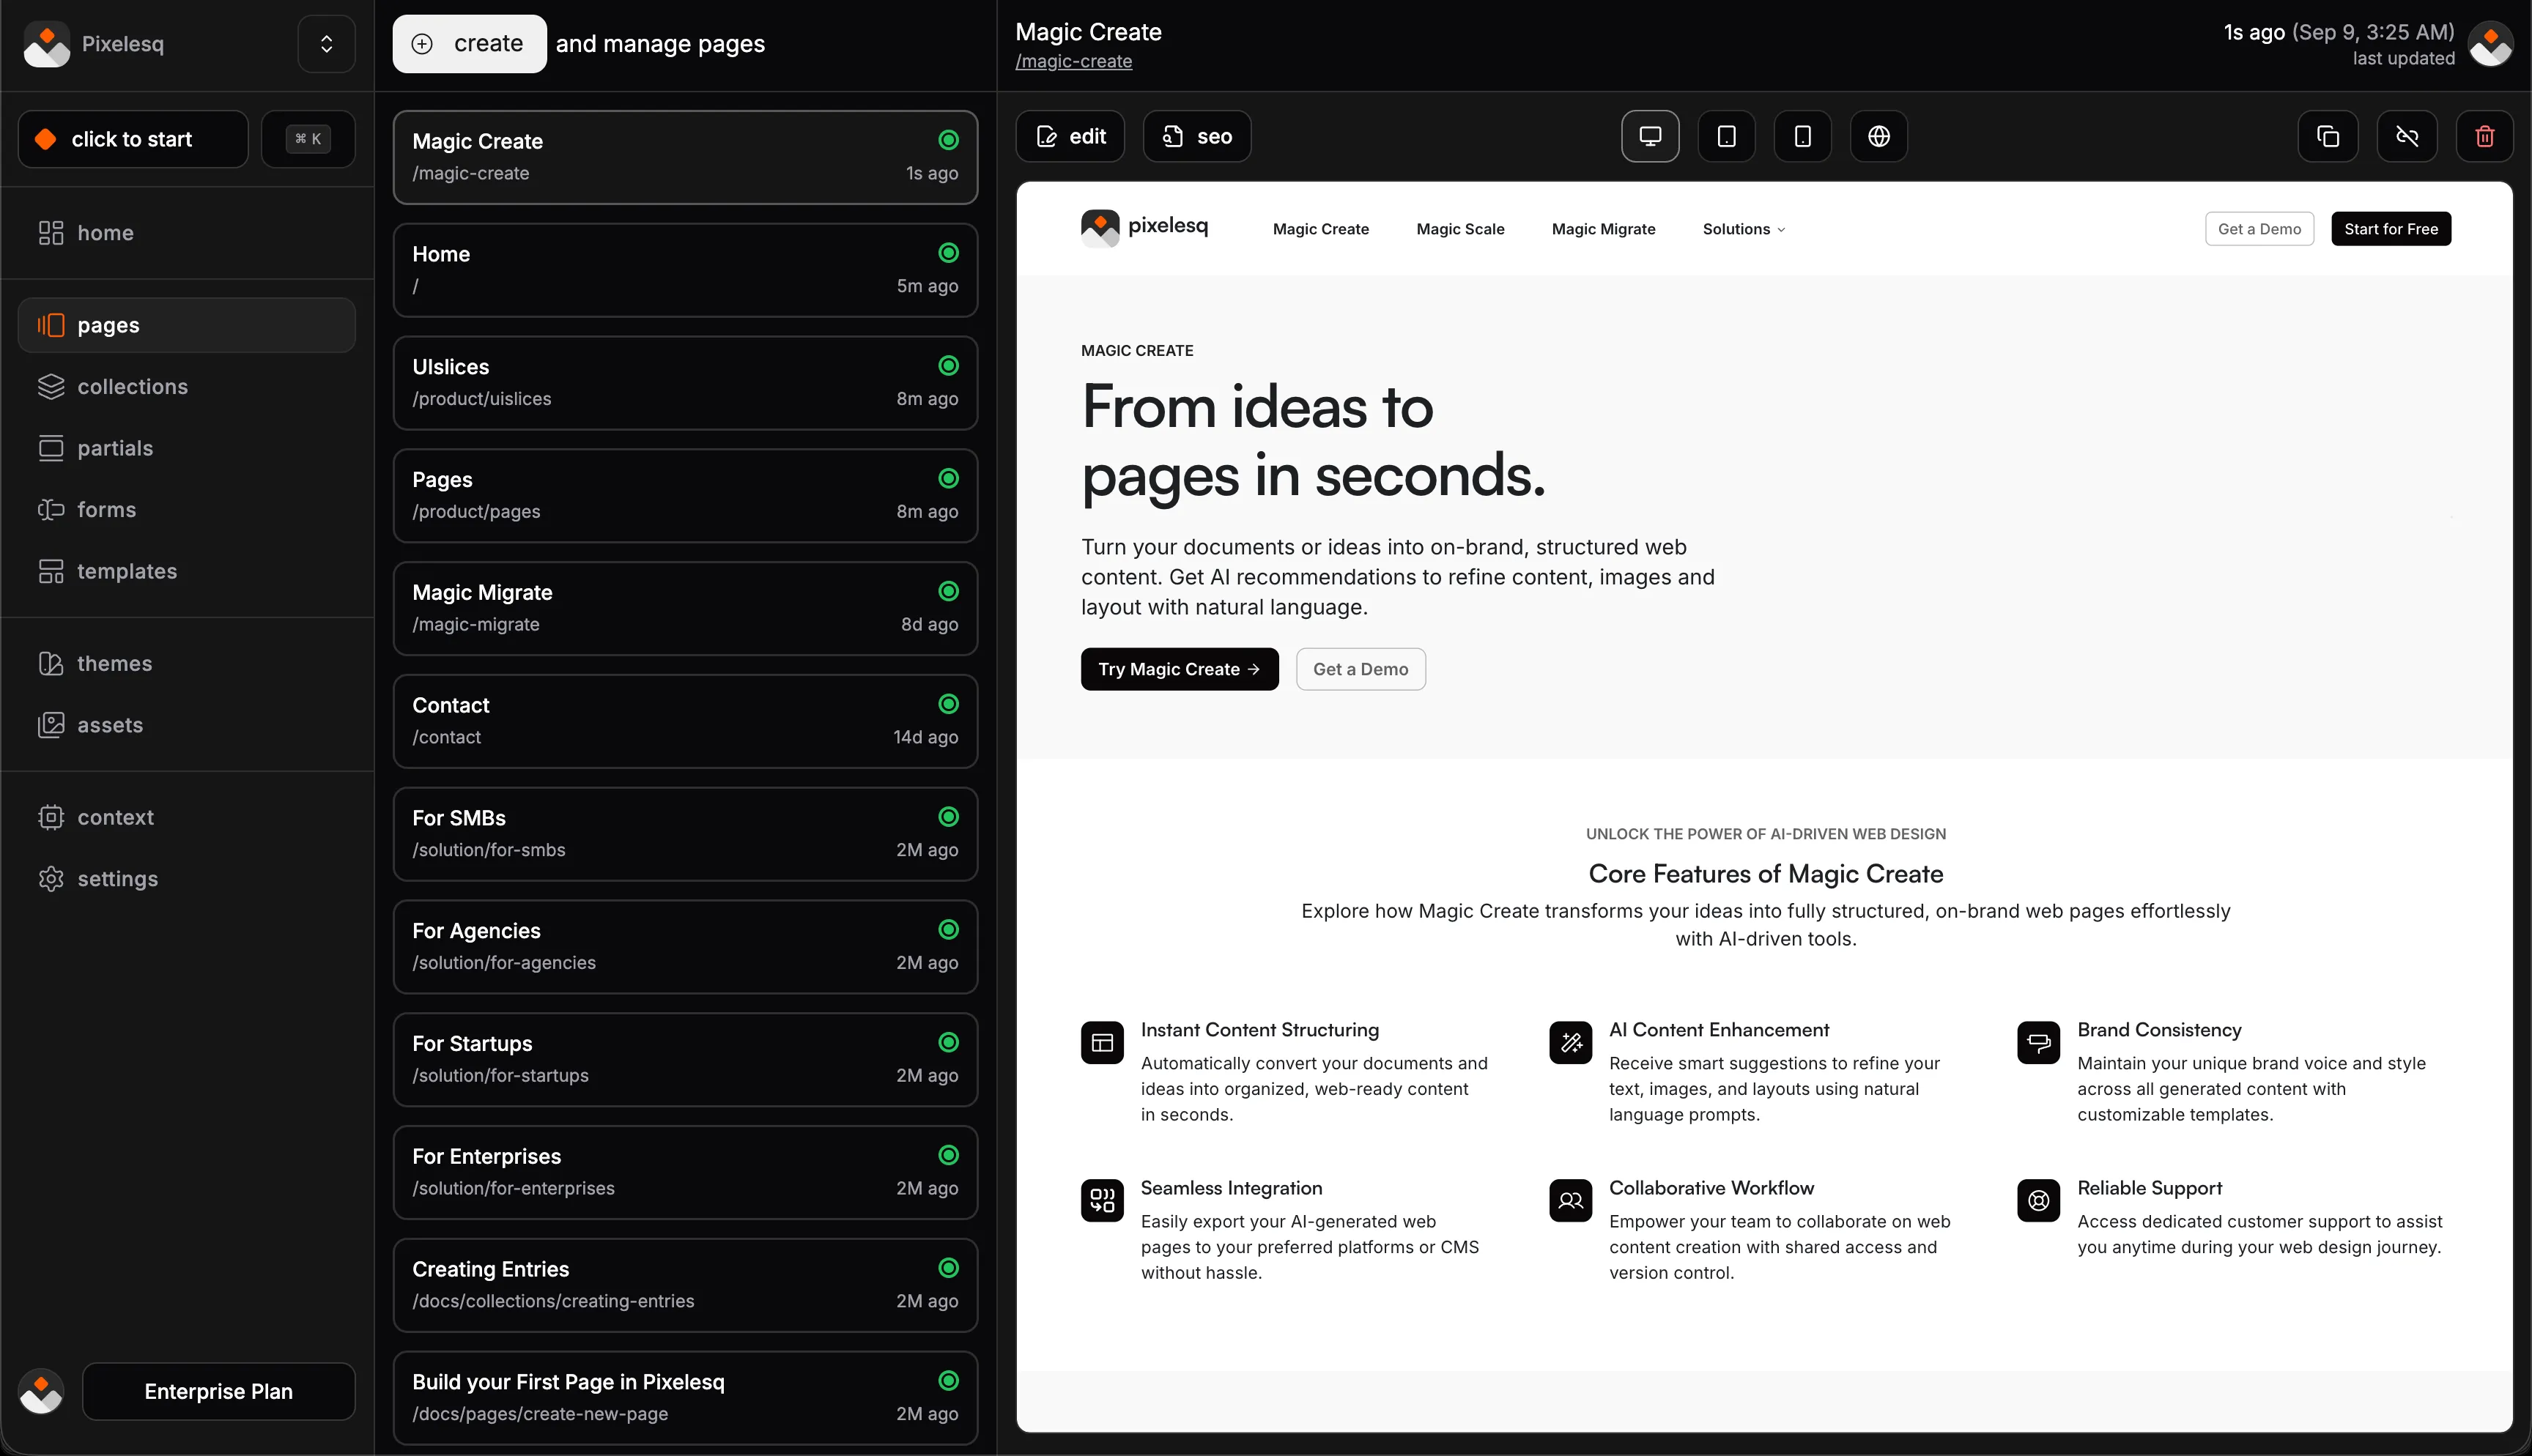Click Start for Free button
The image size is (2532, 1456).
[x=2390, y=229]
